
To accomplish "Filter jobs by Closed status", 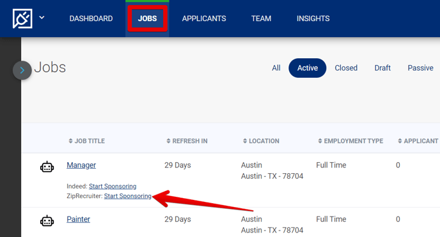I will [346, 68].
